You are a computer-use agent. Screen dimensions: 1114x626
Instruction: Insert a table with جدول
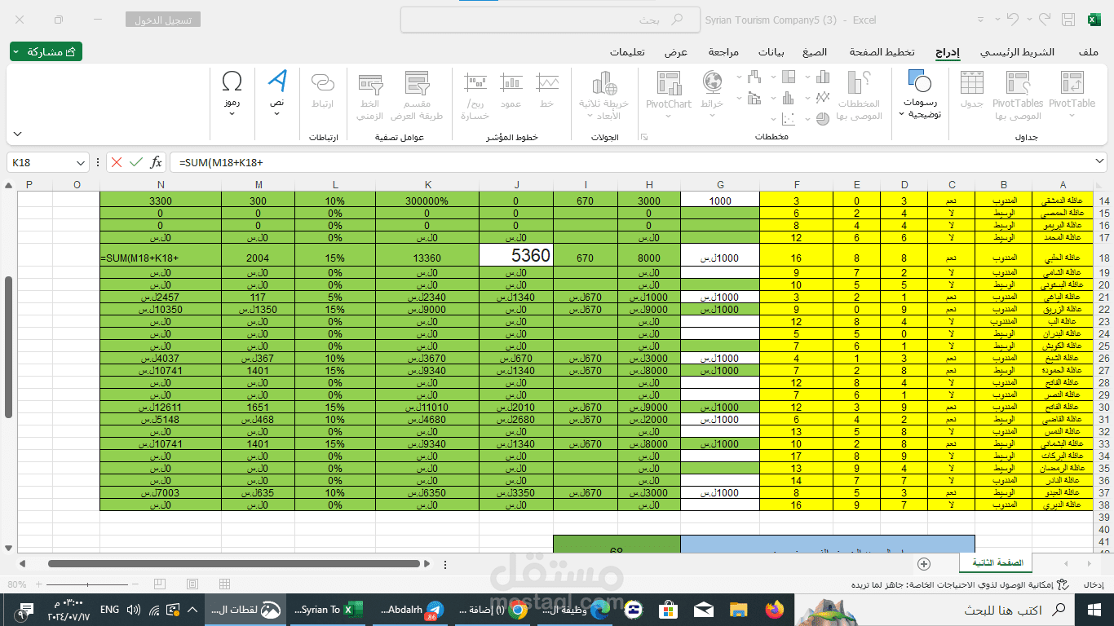pos(972,90)
